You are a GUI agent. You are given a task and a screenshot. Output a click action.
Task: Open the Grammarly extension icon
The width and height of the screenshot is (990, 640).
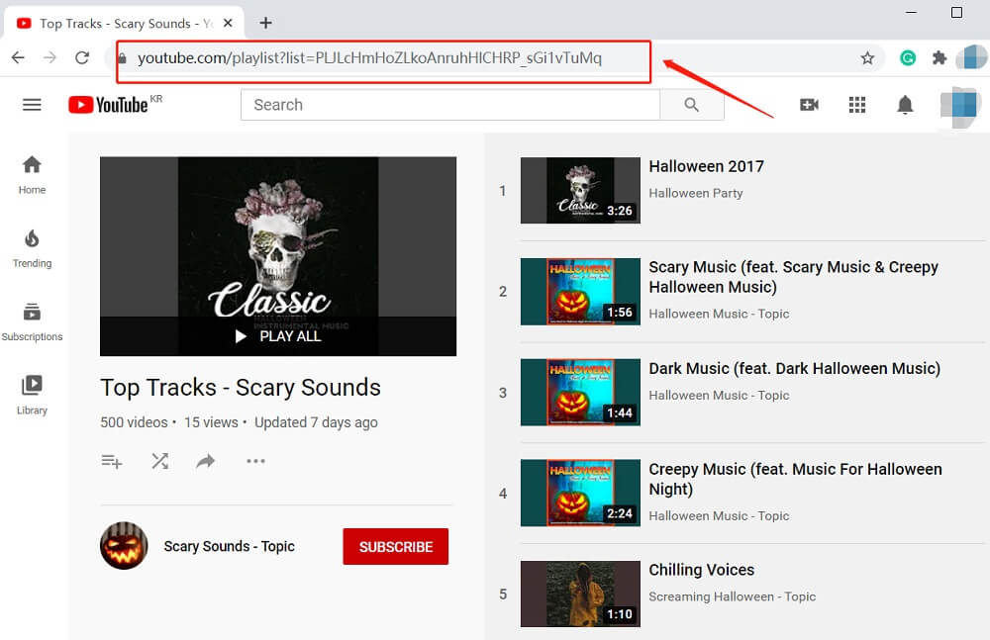click(x=908, y=58)
